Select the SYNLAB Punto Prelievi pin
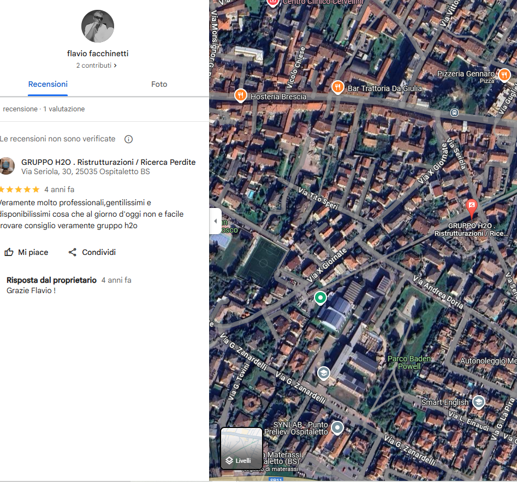The image size is (517, 482). 337,428
